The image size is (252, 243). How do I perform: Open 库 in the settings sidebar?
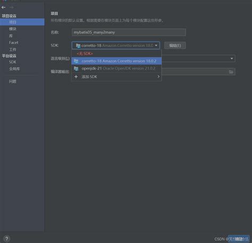point(11,36)
